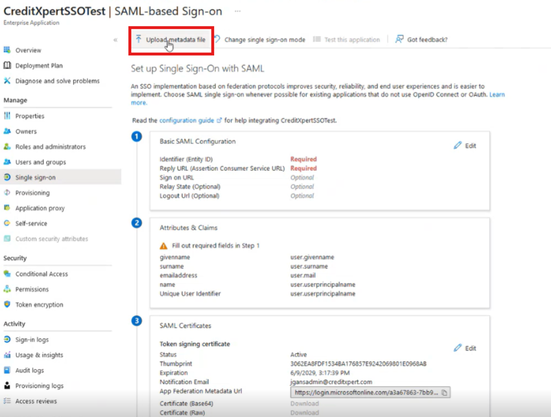Click the Test this application list icon
The image size is (551, 417).
[x=317, y=40]
